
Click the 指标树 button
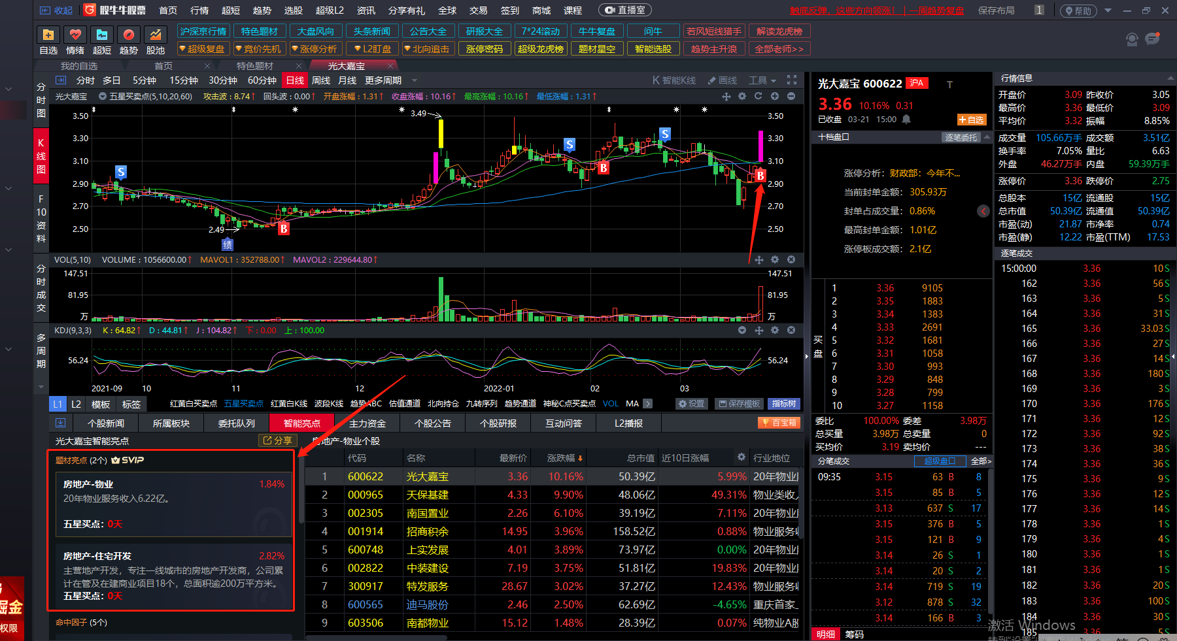[784, 404]
